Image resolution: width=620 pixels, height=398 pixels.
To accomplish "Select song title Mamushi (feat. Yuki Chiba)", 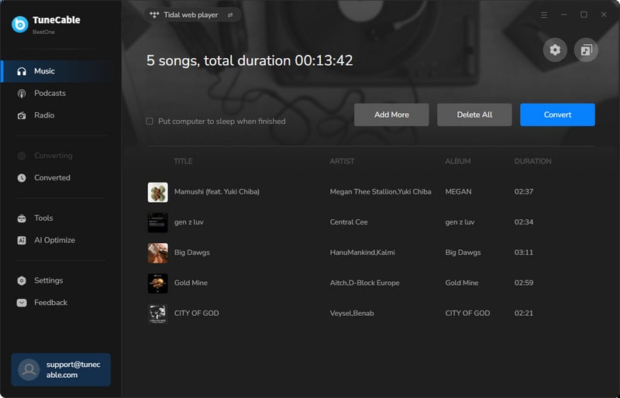I will (217, 192).
